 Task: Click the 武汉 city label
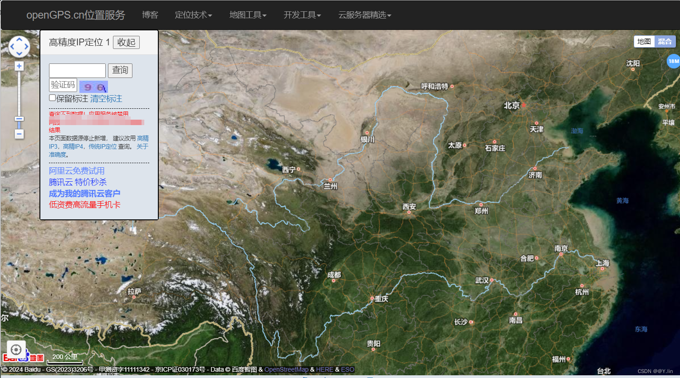482,281
